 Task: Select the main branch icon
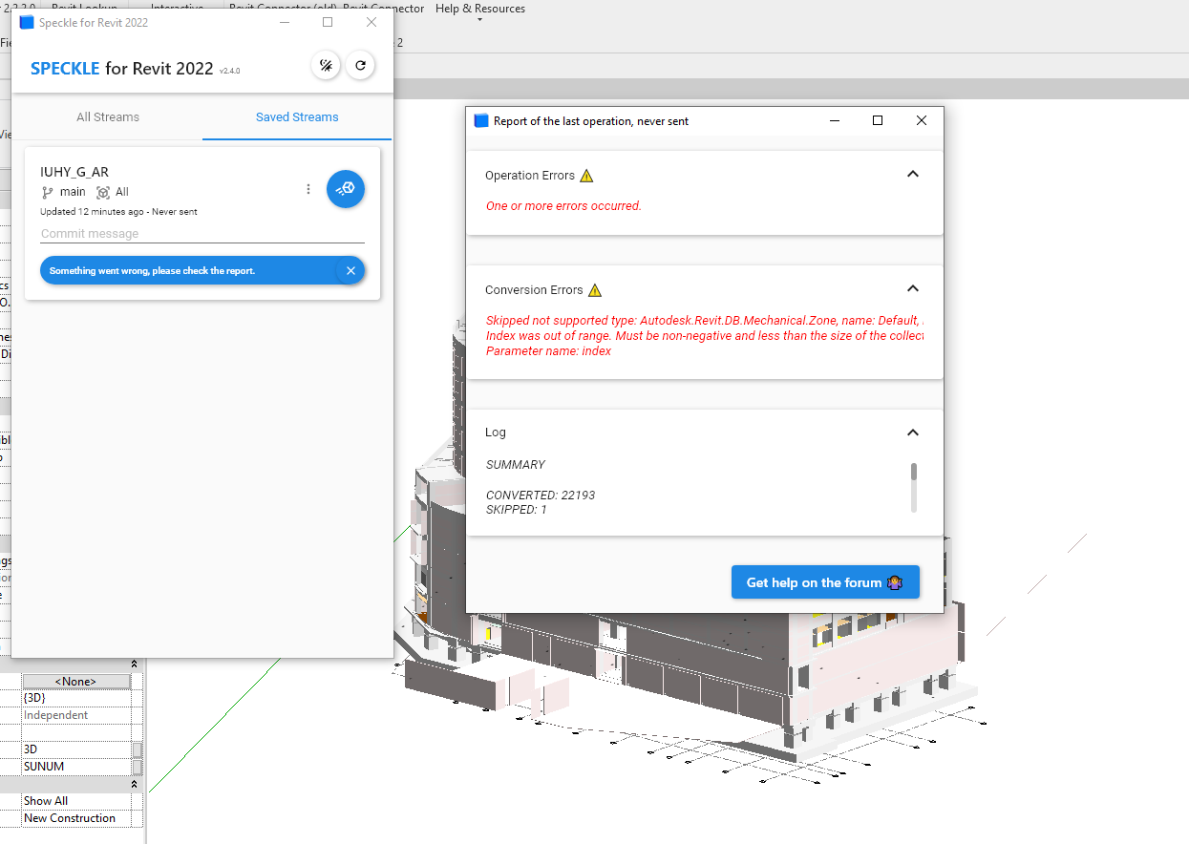[48, 192]
